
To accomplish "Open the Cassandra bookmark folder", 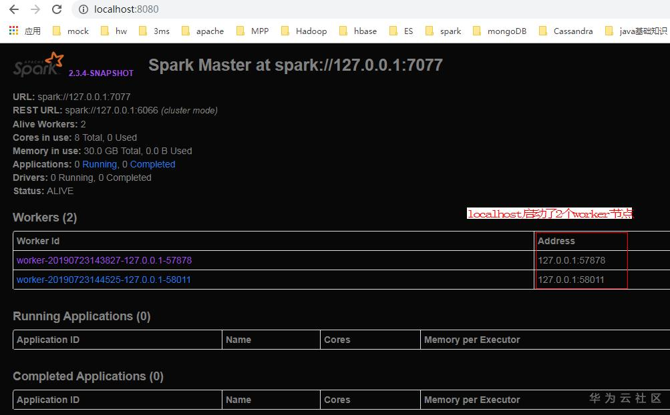I will [x=566, y=31].
